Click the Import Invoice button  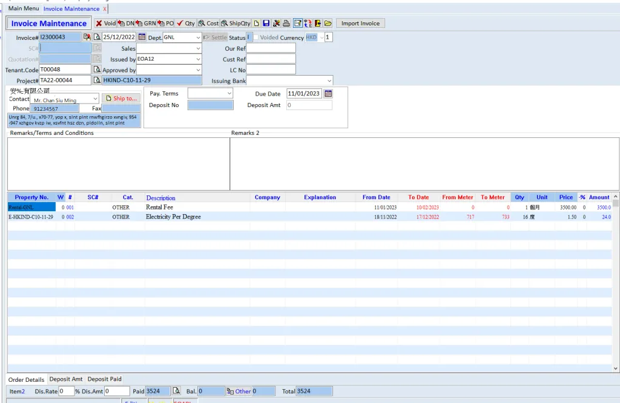point(360,24)
